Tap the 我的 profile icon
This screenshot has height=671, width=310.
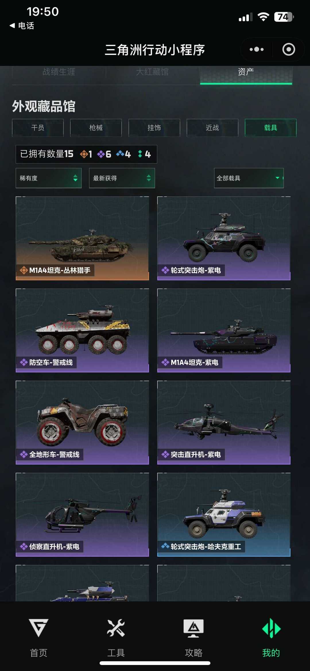271,628
